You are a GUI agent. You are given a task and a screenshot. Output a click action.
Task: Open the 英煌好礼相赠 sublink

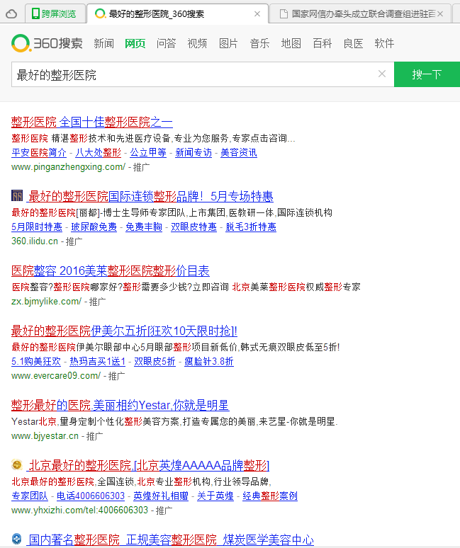coord(161,496)
